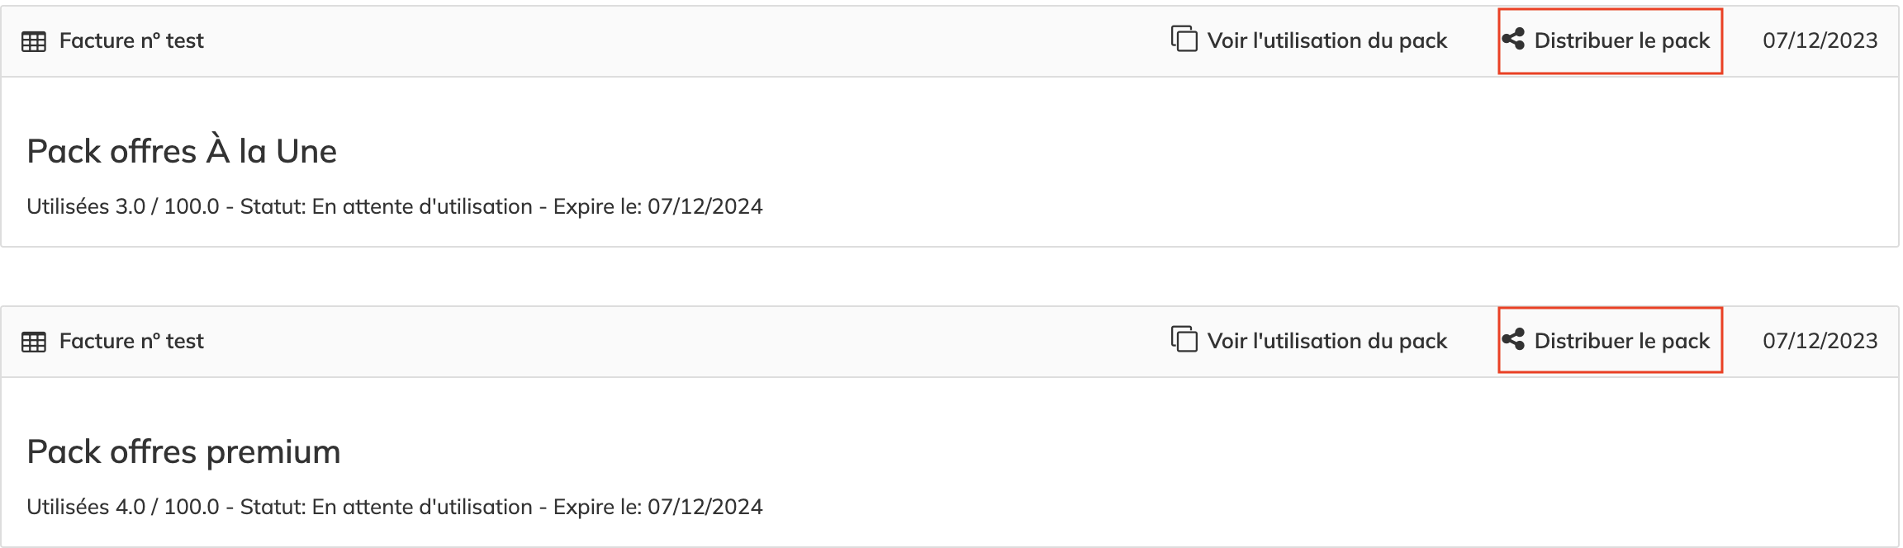Click the À la Une pack's "Expire le: 07/12/2024" text
The image size is (1903, 548).
657,206
